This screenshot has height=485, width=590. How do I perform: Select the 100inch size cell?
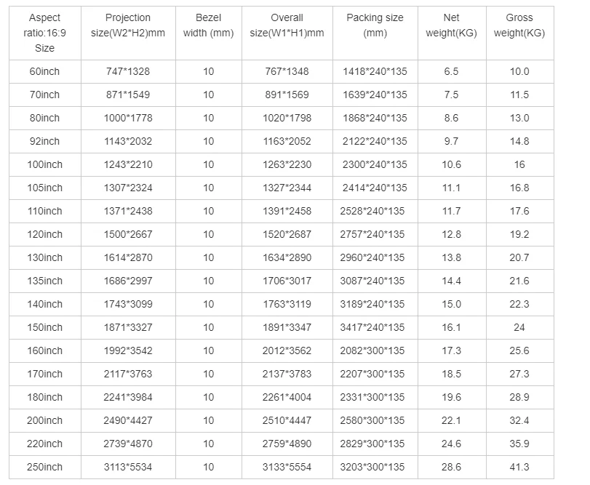[45, 164]
